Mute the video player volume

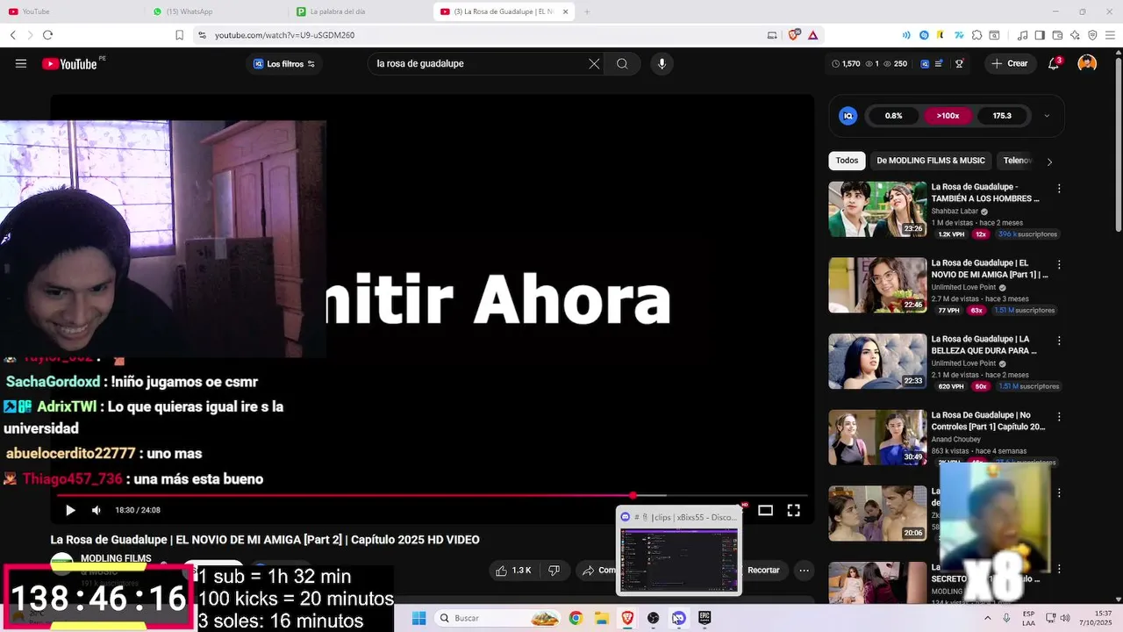pos(97,510)
